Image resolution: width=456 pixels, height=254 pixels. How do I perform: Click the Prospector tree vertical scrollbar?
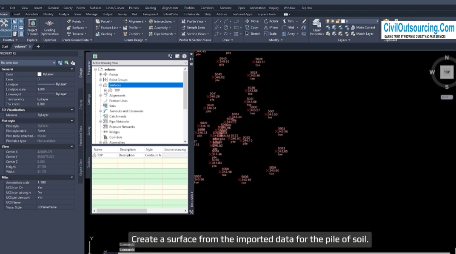[185, 90]
